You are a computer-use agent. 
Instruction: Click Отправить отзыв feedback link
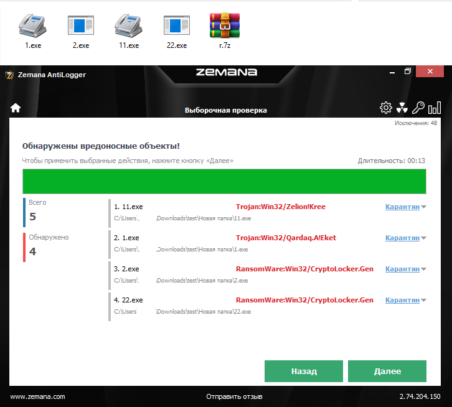234,396
